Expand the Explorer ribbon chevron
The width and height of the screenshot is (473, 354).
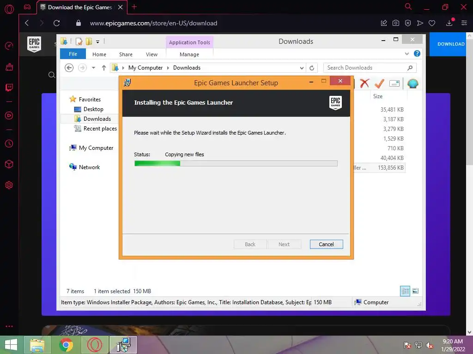coord(406,53)
